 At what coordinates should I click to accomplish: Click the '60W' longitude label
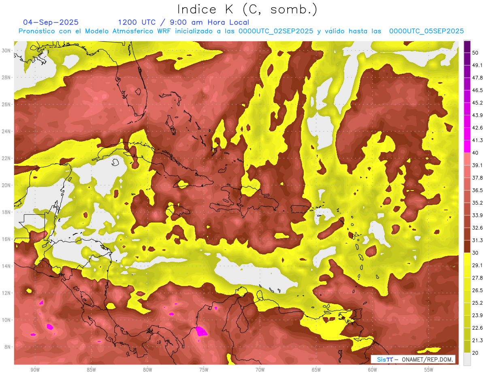[373, 370]
